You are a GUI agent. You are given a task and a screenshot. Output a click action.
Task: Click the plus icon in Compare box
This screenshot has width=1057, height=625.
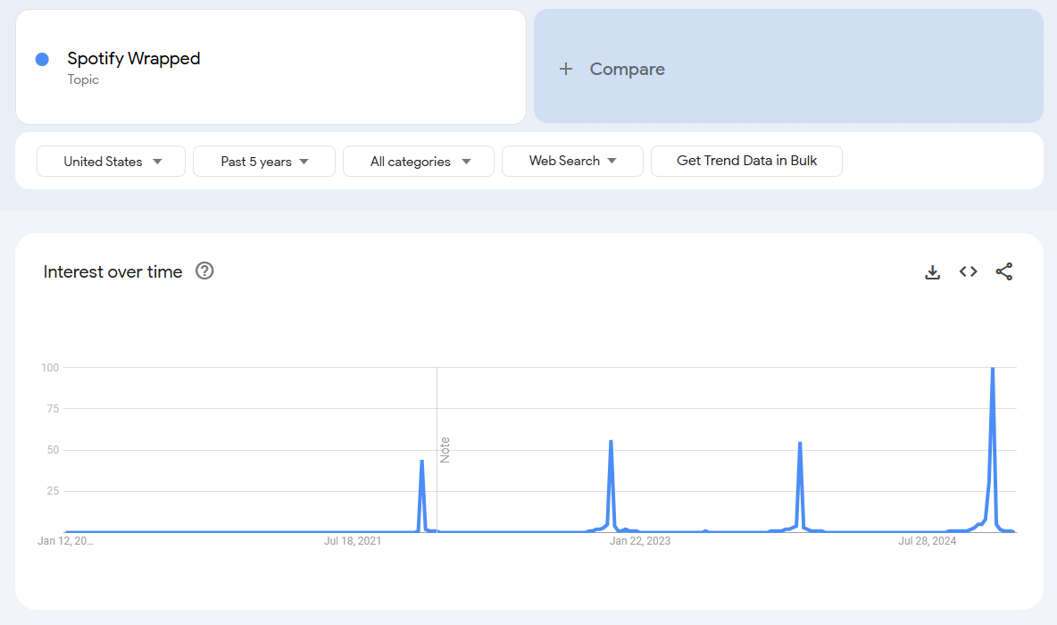[x=566, y=69]
